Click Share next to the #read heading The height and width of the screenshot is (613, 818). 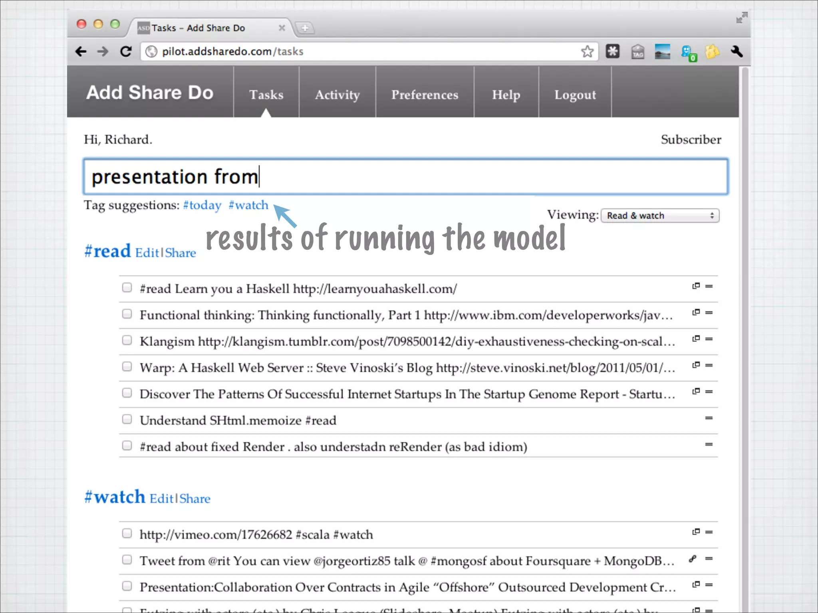click(181, 253)
